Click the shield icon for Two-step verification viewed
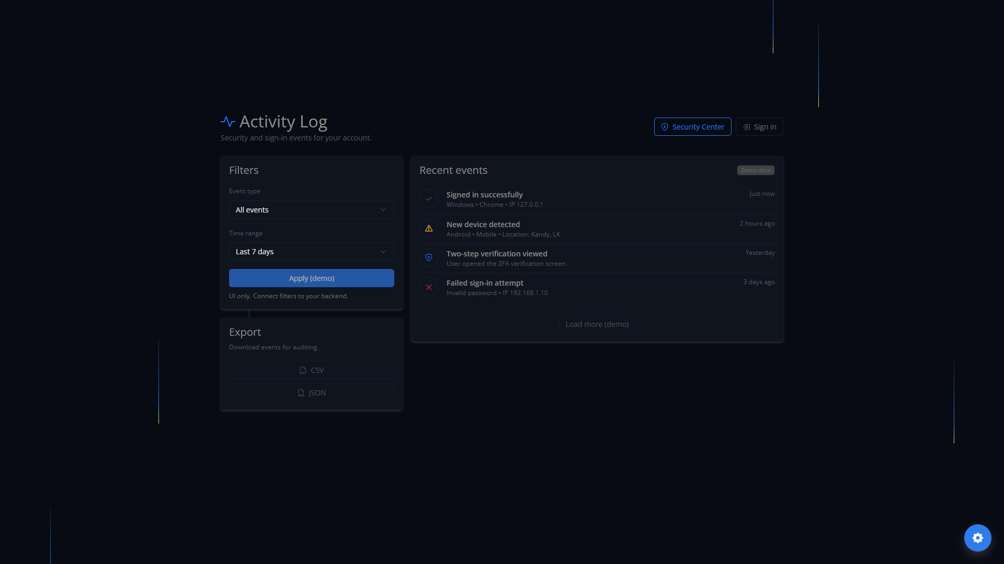 tap(429, 257)
